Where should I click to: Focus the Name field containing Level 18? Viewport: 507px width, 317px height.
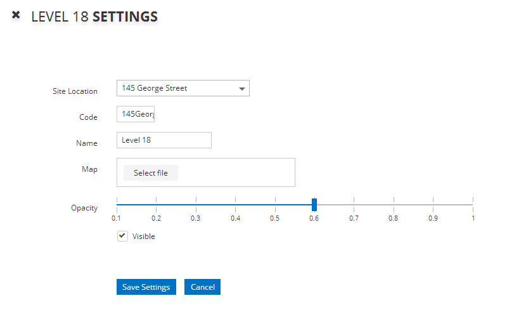click(164, 140)
